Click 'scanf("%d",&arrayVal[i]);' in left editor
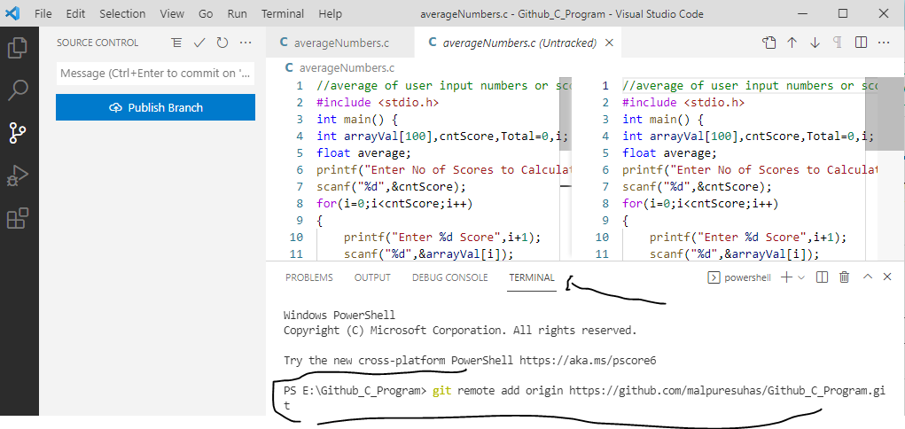The width and height of the screenshot is (905, 429). (429, 254)
